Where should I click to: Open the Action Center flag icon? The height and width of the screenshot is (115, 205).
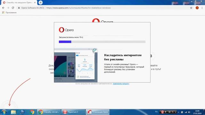(182, 112)
